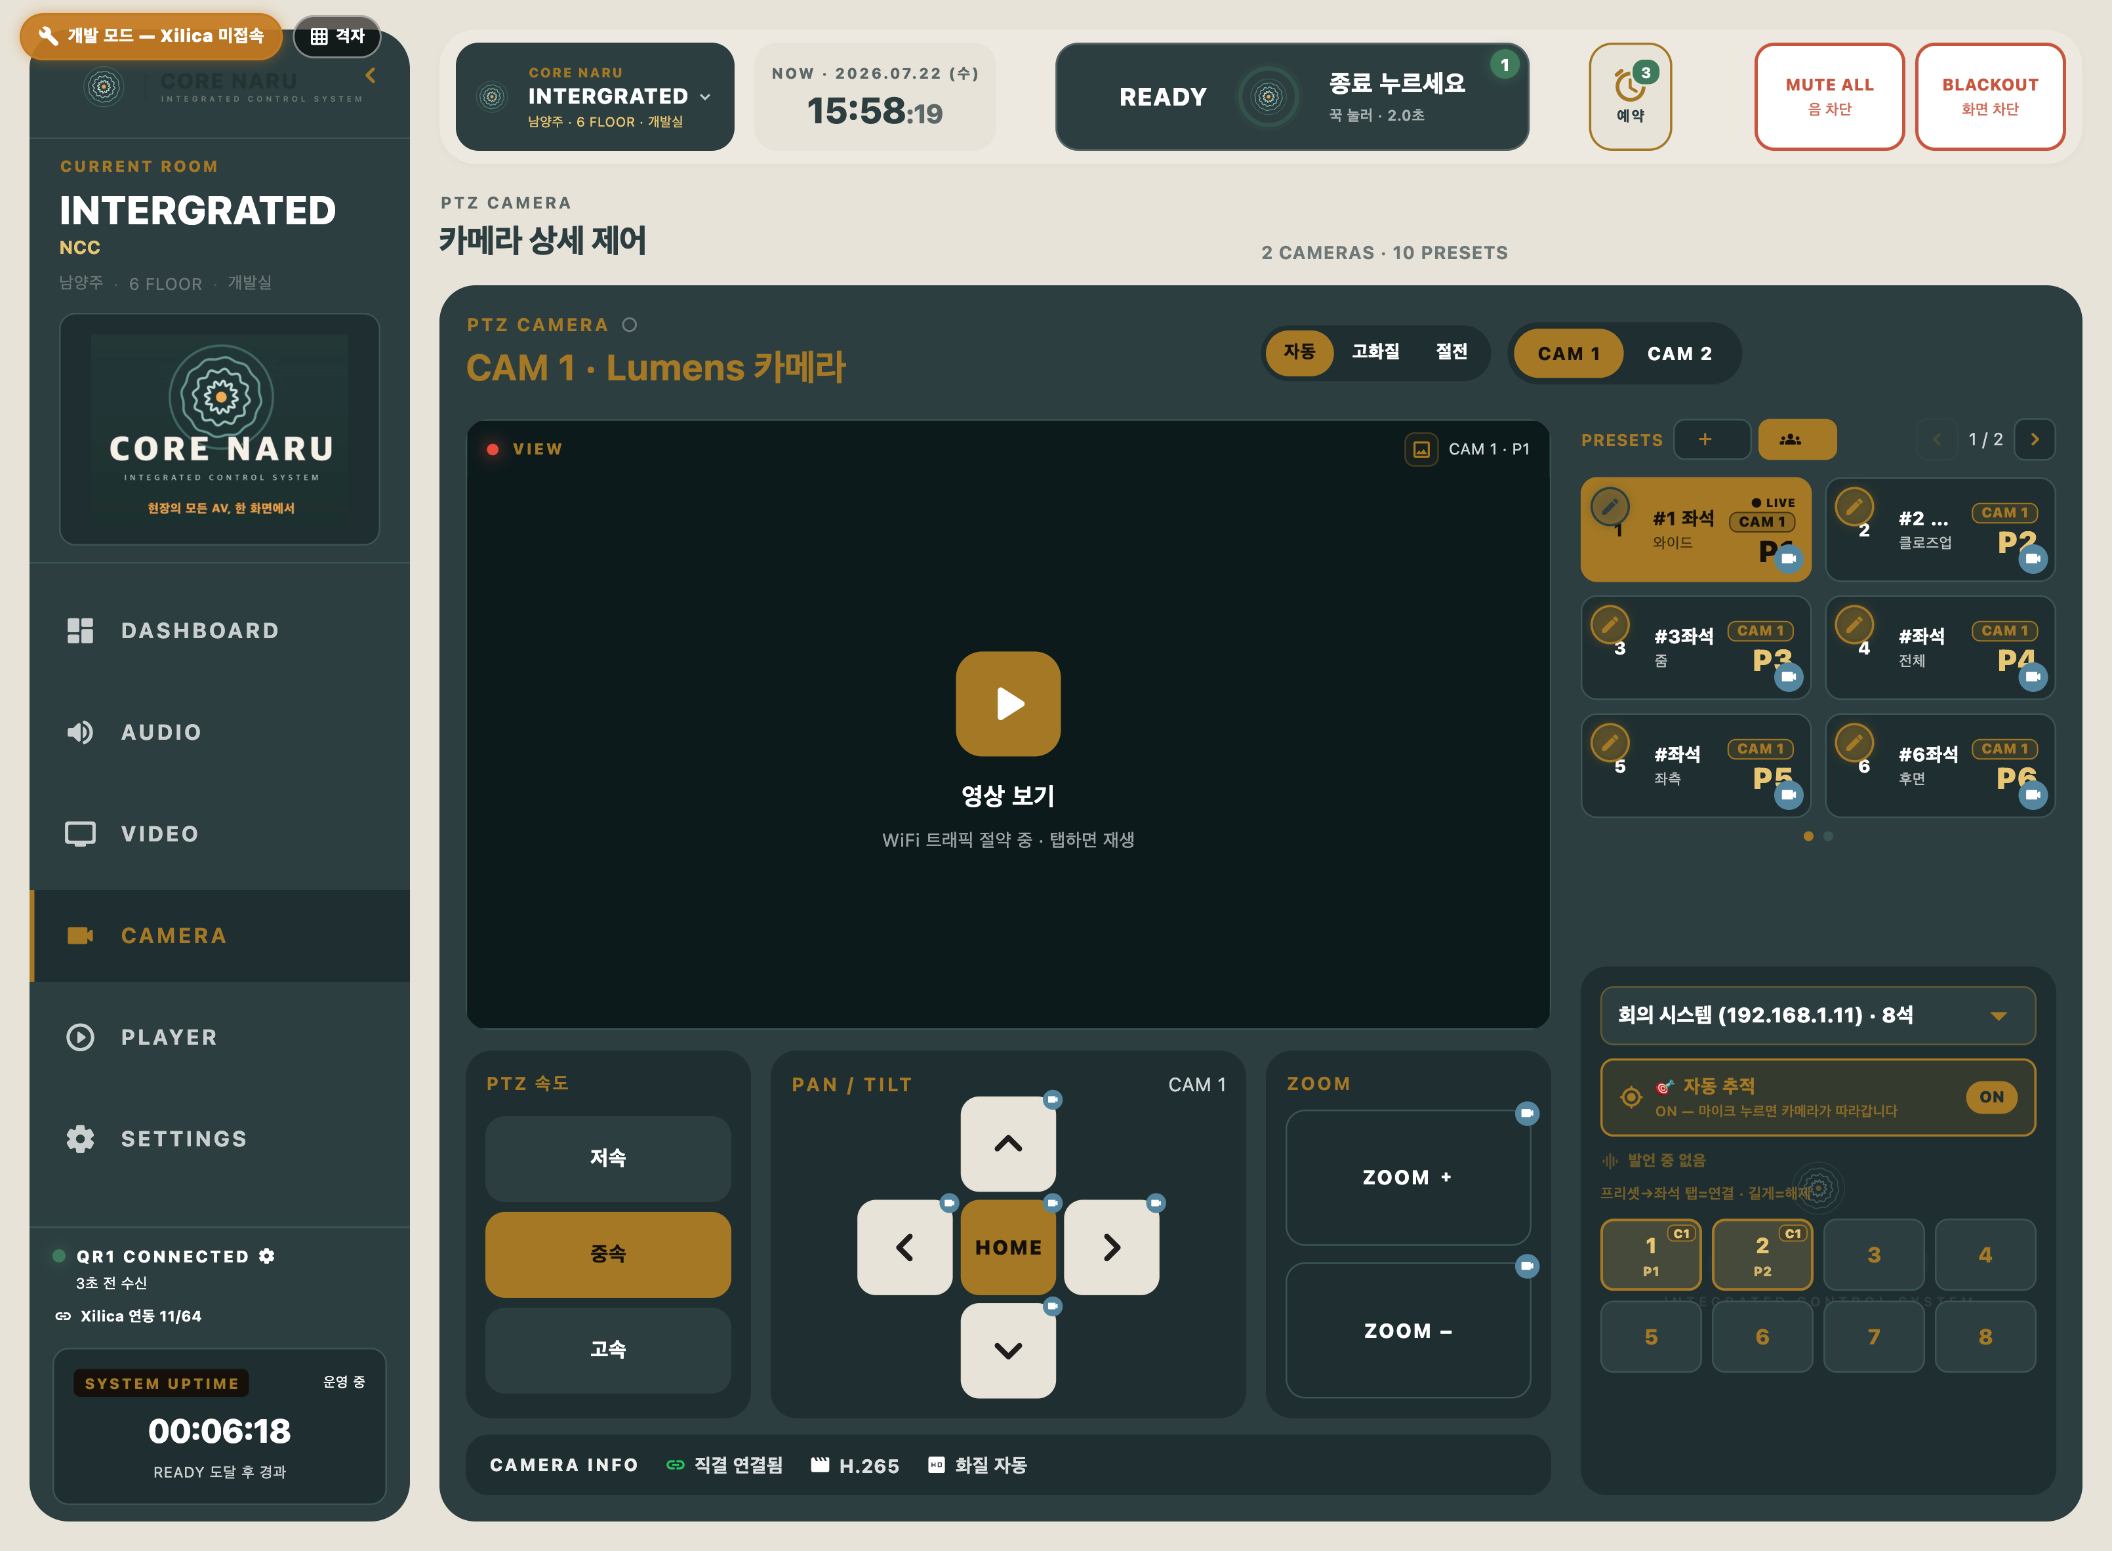The width and height of the screenshot is (2112, 1551).
Task: Click the ZOOM + button
Action: pos(1407,1177)
